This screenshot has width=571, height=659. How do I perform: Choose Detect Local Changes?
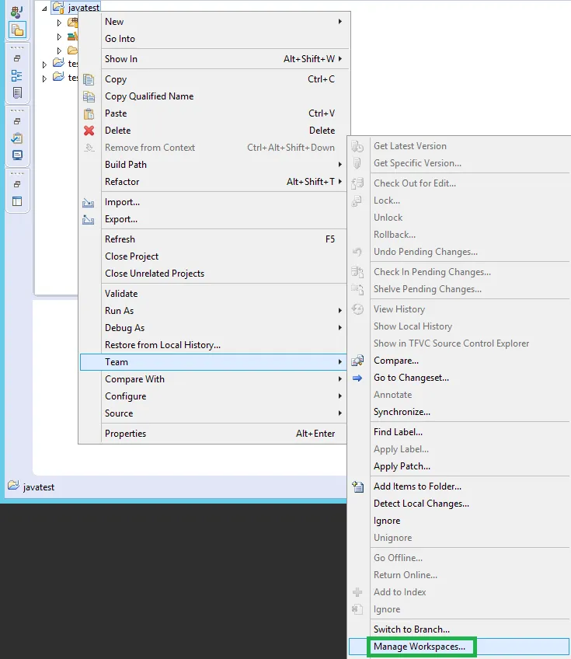point(459,504)
